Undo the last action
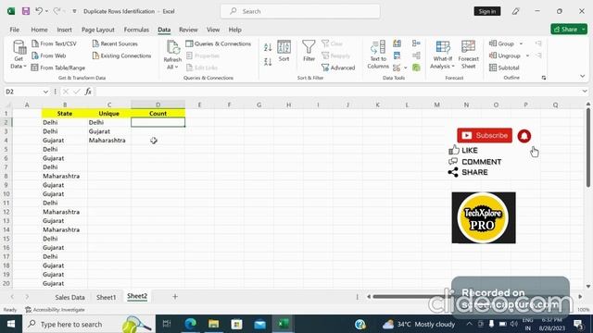The height and width of the screenshot is (333, 593). point(39,11)
